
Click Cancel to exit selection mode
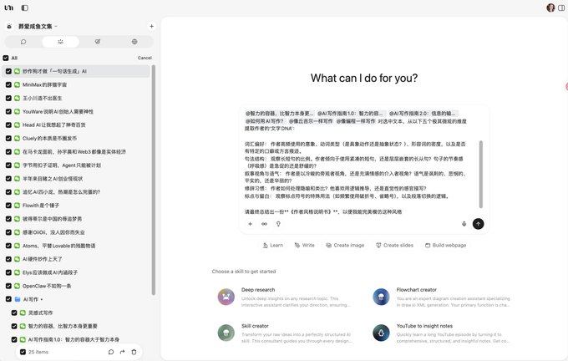tap(145, 58)
